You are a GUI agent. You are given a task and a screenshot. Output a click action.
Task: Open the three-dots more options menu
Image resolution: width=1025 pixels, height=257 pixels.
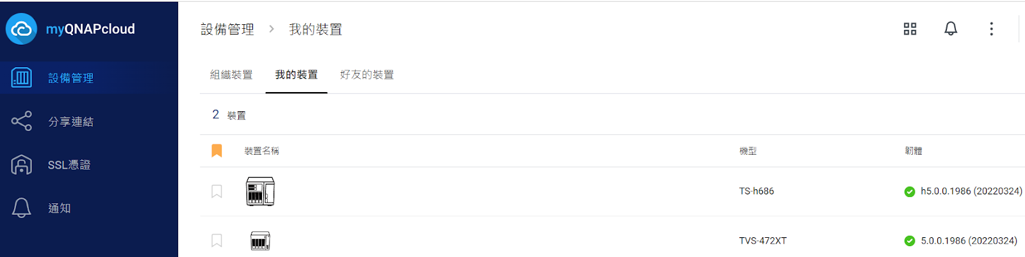point(991,29)
